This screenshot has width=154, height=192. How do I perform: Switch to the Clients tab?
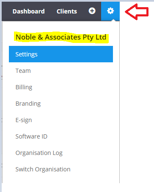[67, 11]
